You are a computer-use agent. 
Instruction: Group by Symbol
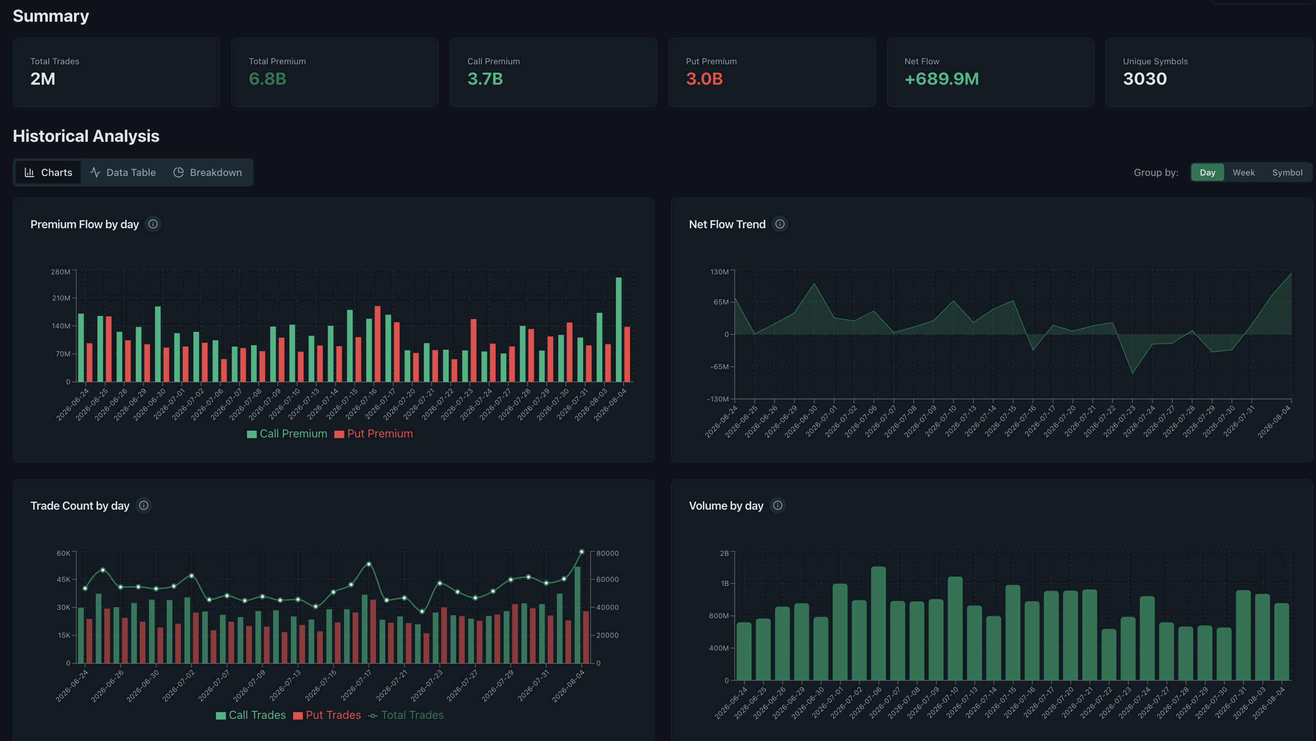pos(1287,172)
